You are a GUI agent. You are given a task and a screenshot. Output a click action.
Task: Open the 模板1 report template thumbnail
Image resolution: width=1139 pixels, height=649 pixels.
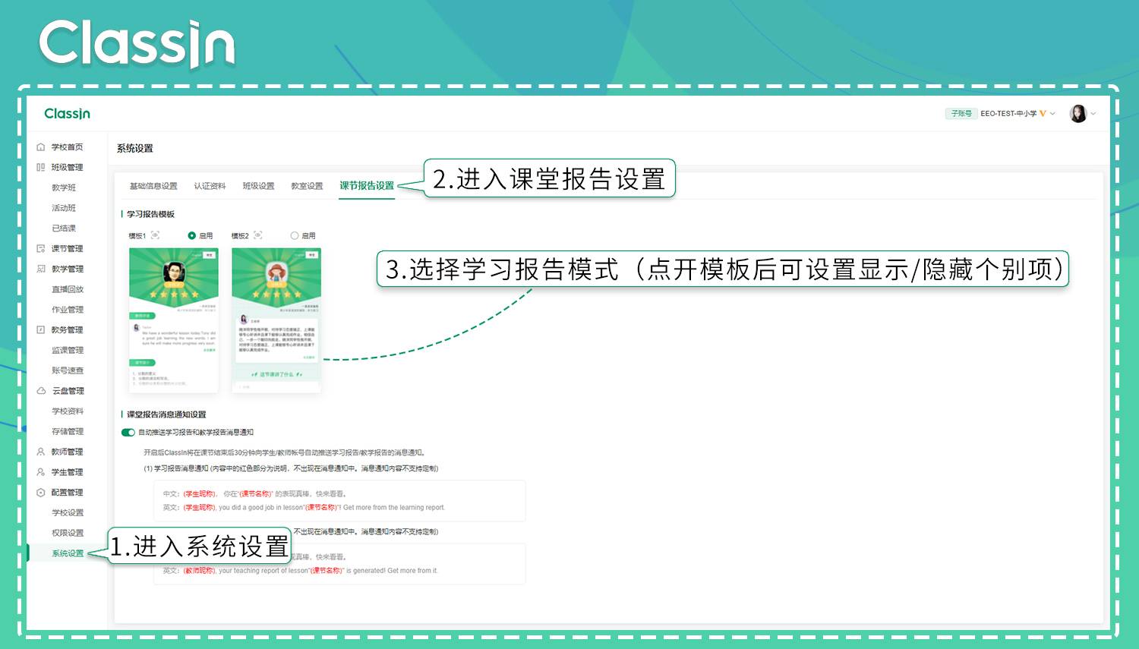point(174,320)
